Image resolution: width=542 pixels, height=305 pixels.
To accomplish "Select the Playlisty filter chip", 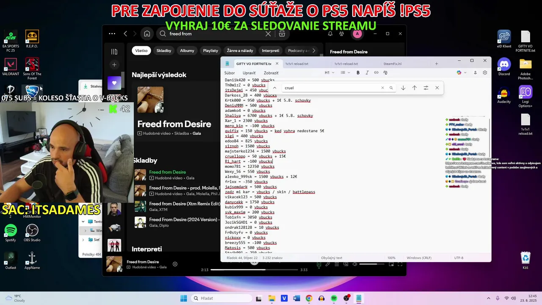I will tap(210, 50).
